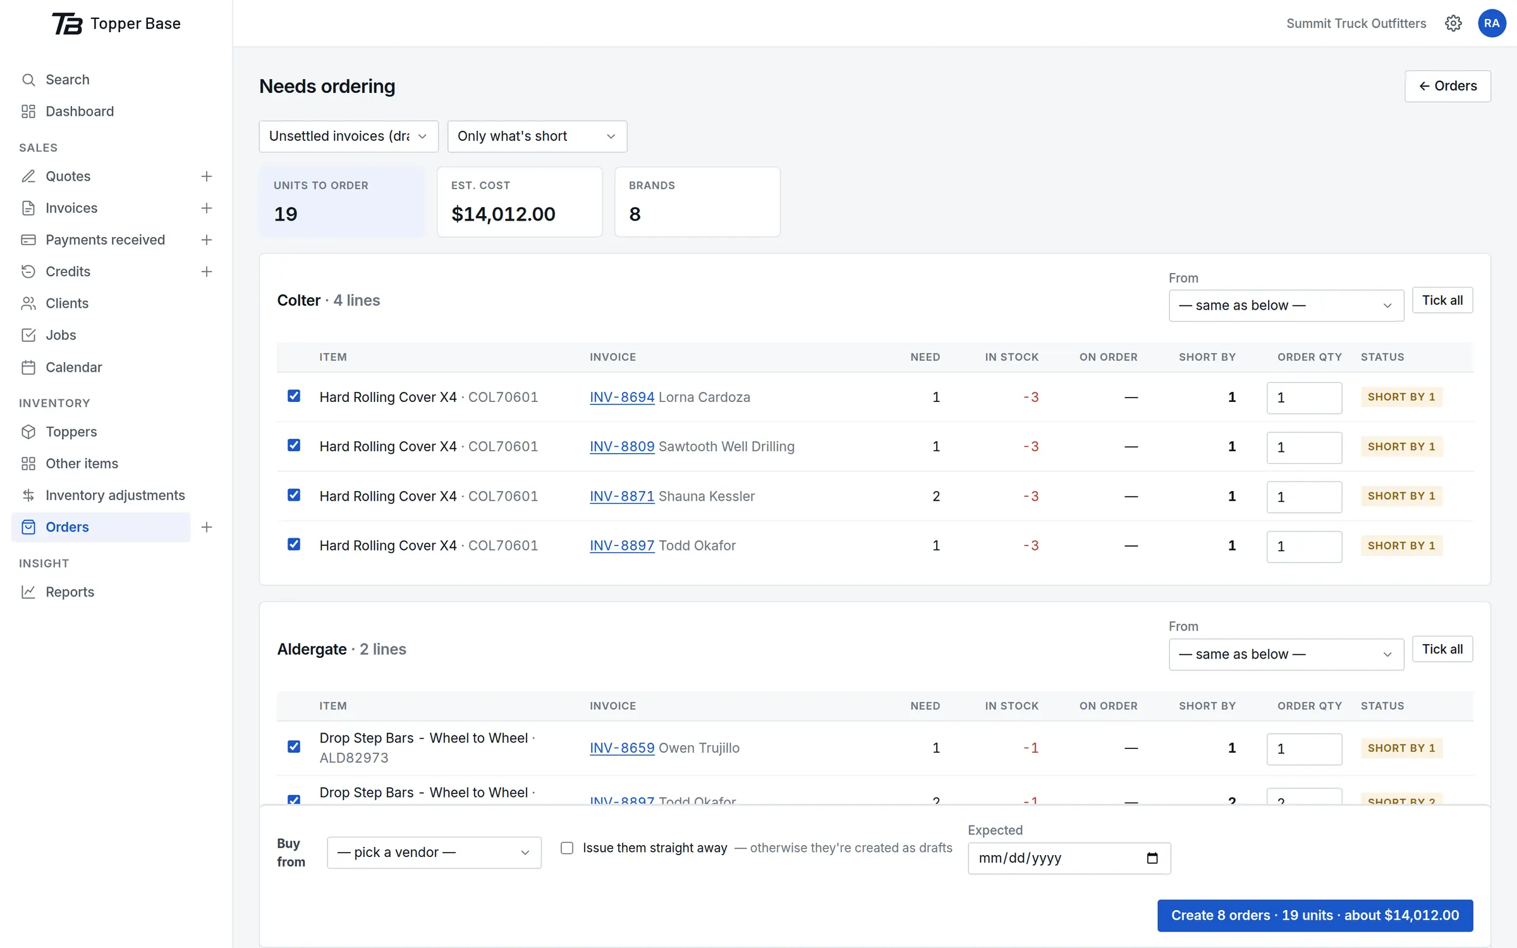Click Tick all for Aldergate group
This screenshot has width=1517, height=948.
[x=1442, y=649]
